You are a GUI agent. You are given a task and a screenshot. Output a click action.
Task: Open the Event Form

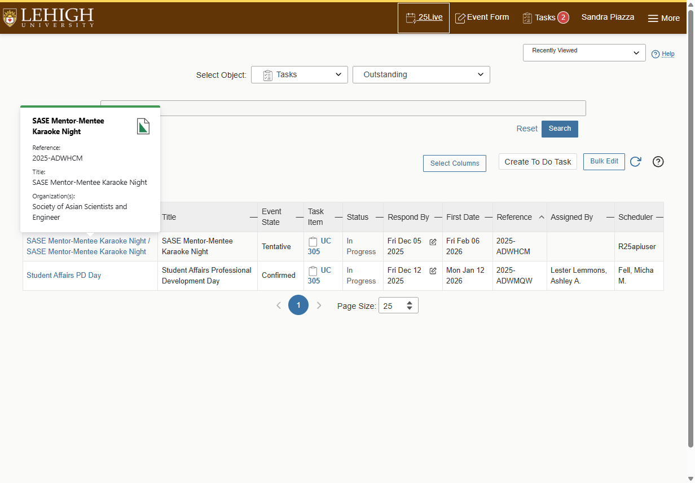[482, 17]
